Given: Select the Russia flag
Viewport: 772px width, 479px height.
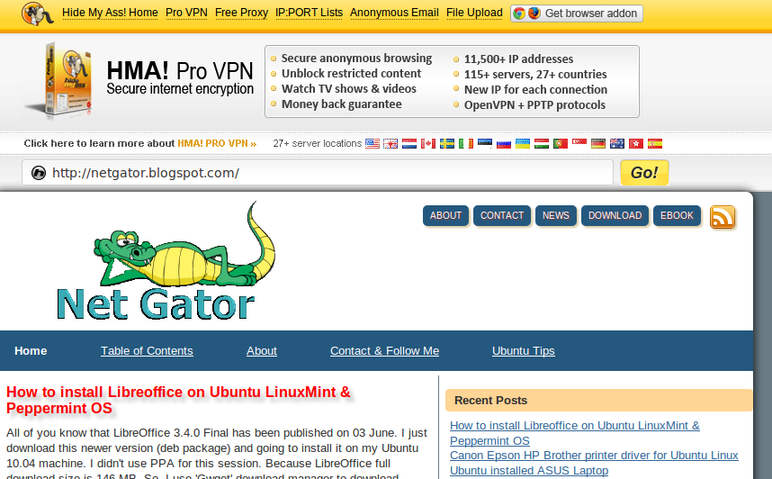Looking at the screenshot, I should pyautogui.click(x=504, y=143).
